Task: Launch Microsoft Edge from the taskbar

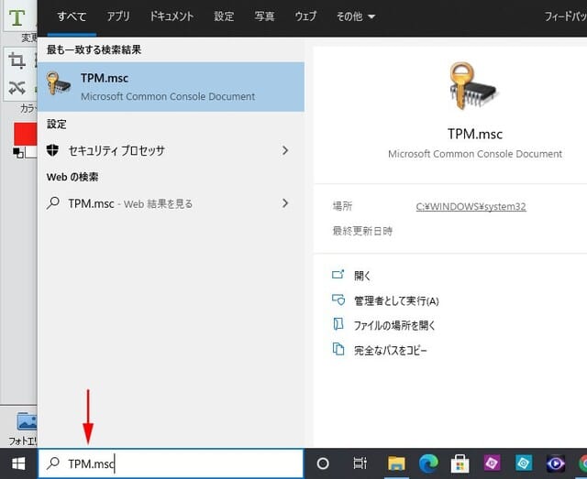Action: (428, 463)
